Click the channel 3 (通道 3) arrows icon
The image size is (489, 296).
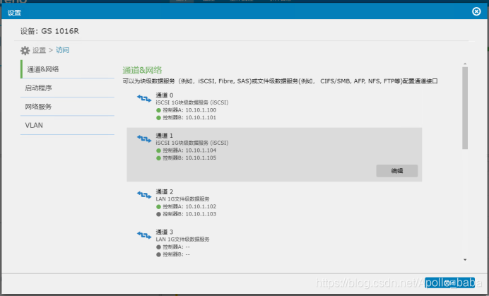click(144, 235)
